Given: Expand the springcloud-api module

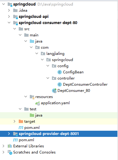Looking at the screenshot, I should coord(9,17).
